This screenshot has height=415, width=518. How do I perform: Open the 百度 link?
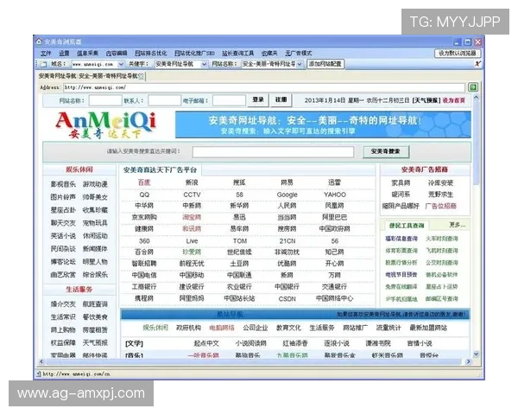(144, 182)
